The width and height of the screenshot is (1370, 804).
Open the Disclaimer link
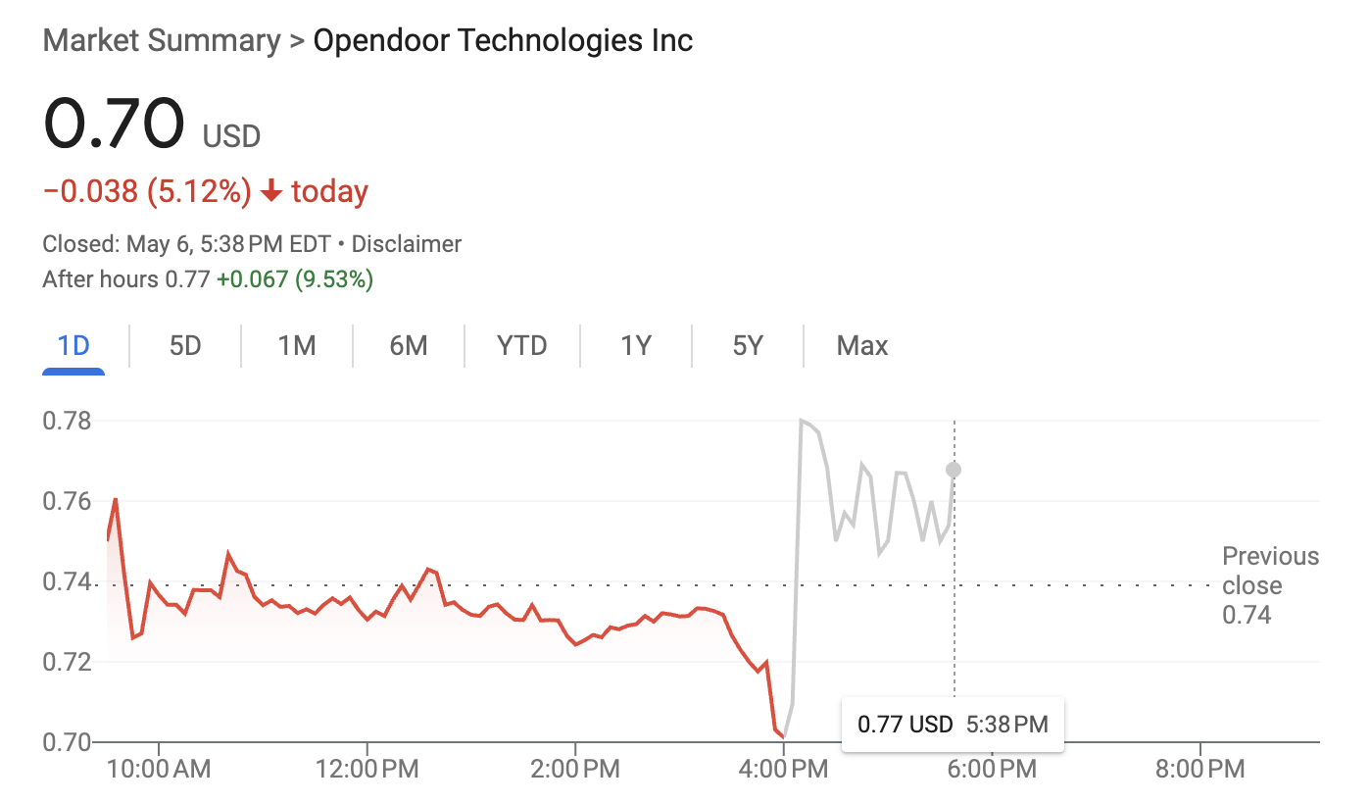[407, 244]
